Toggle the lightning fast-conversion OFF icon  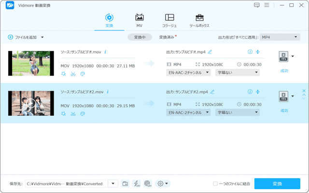click(136, 184)
